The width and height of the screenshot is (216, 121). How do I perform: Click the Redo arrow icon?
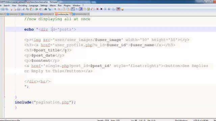point(40,9)
